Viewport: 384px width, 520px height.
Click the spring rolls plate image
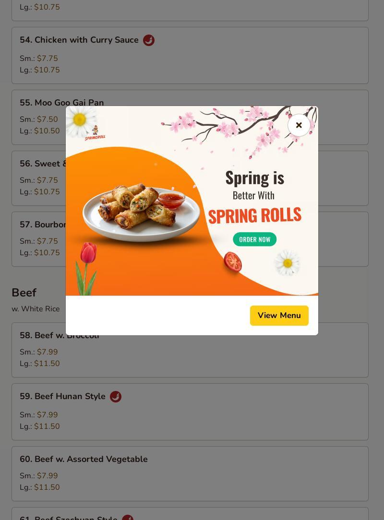[142, 212]
